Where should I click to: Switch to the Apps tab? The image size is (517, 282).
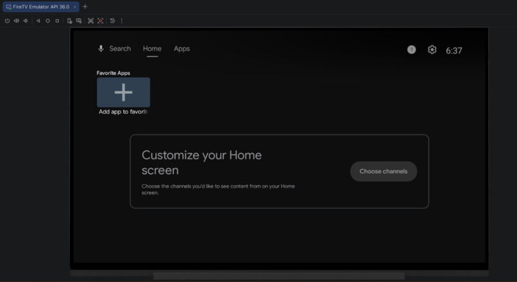click(182, 49)
